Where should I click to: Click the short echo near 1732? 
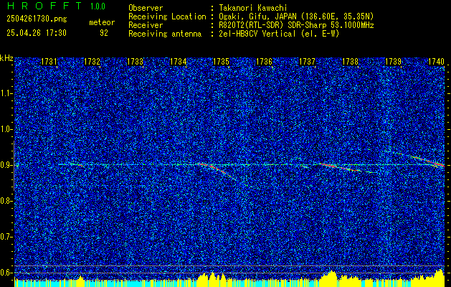[76, 164]
